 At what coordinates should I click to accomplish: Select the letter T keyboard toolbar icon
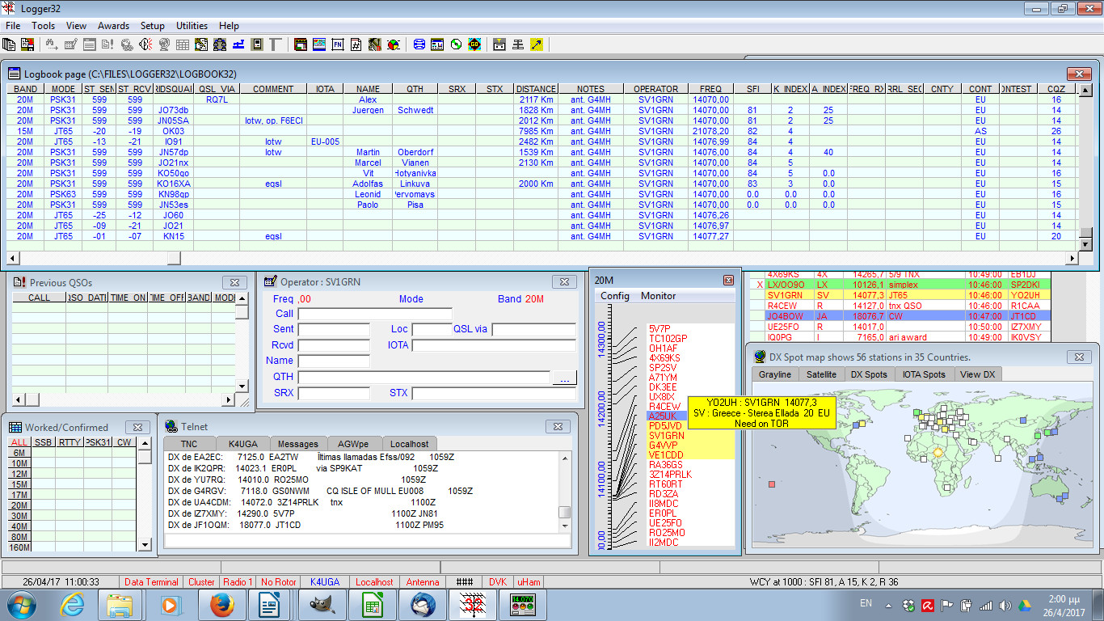click(x=275, y=44)
